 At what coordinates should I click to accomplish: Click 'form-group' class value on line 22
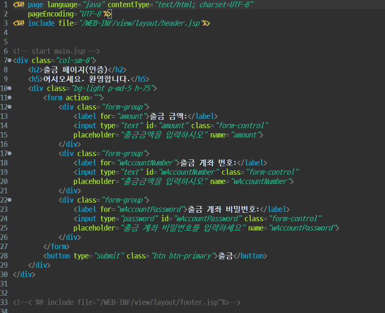(x=124, y=200)
